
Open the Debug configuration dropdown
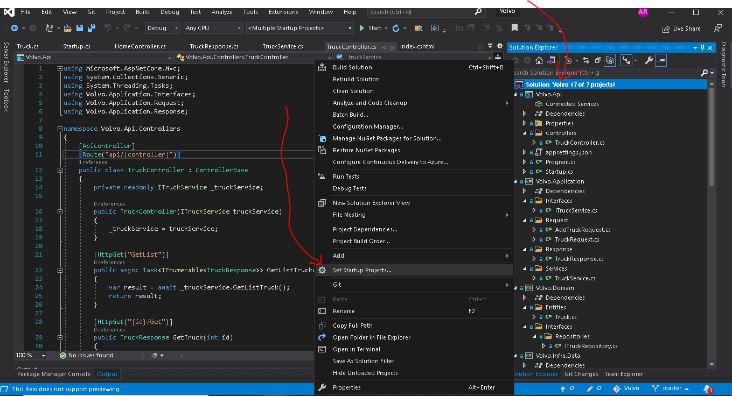point(163,28)
